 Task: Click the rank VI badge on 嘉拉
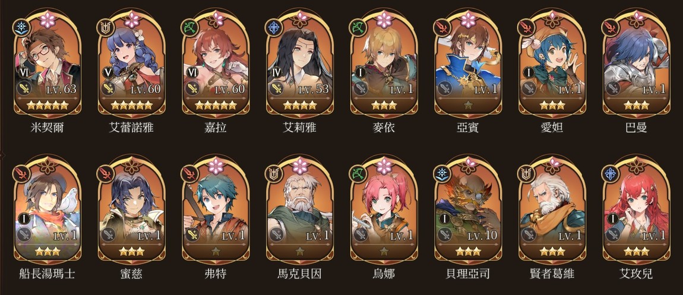(192, 72)
